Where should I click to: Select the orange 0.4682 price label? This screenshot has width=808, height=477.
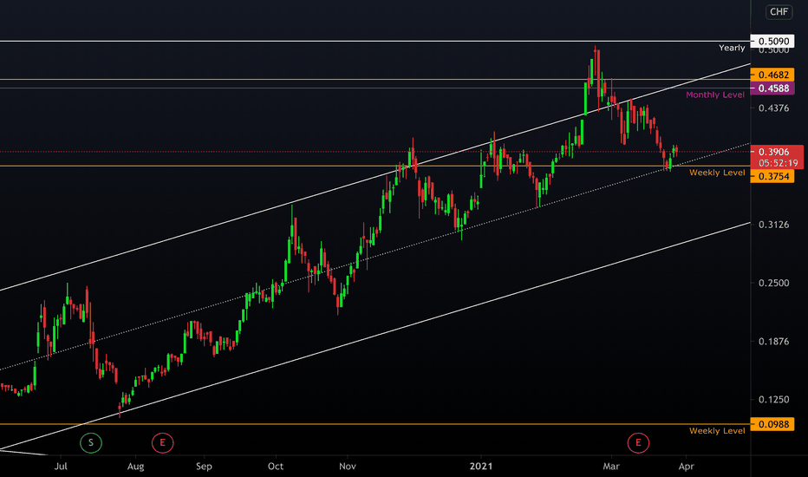[772, 75]
